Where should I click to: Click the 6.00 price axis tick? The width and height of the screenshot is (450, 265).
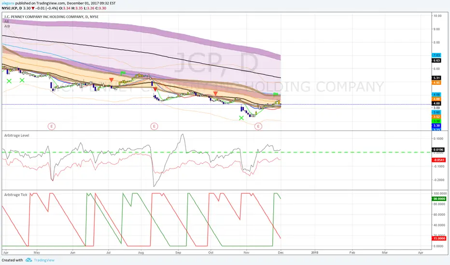pyautogui.click(x=436, y=69)
